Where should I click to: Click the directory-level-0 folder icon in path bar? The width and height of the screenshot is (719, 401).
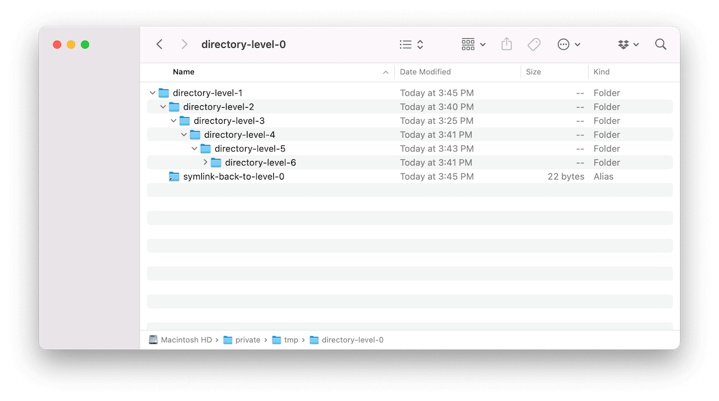pos(314,340)
